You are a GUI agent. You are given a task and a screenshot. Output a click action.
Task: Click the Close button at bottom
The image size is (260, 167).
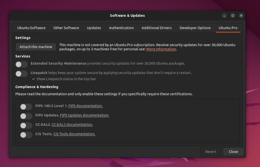point(233,152)
